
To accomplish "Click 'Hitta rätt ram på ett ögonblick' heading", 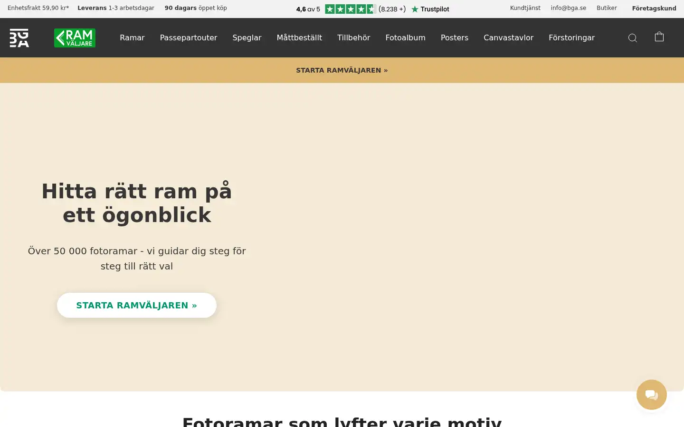I will [137, 203].
